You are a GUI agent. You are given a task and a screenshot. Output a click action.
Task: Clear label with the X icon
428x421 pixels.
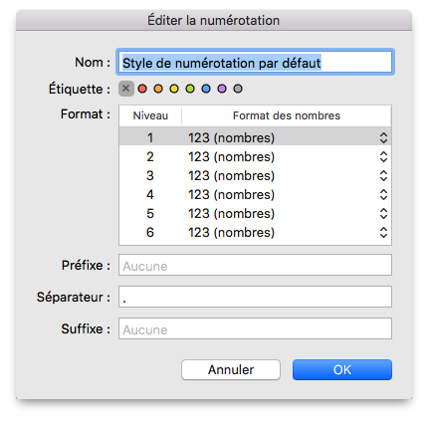tap(126, 89)
